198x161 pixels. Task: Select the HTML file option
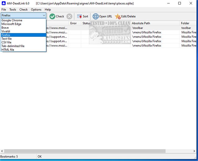pyautogui.click(x=23, y=50)
